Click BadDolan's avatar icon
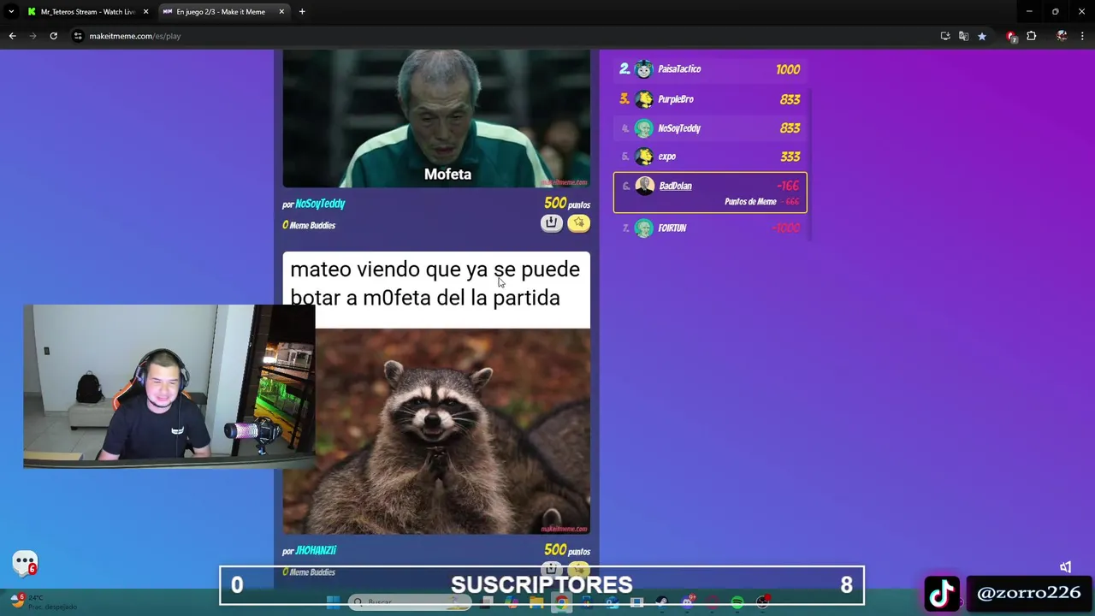 (x=645, y=186)
